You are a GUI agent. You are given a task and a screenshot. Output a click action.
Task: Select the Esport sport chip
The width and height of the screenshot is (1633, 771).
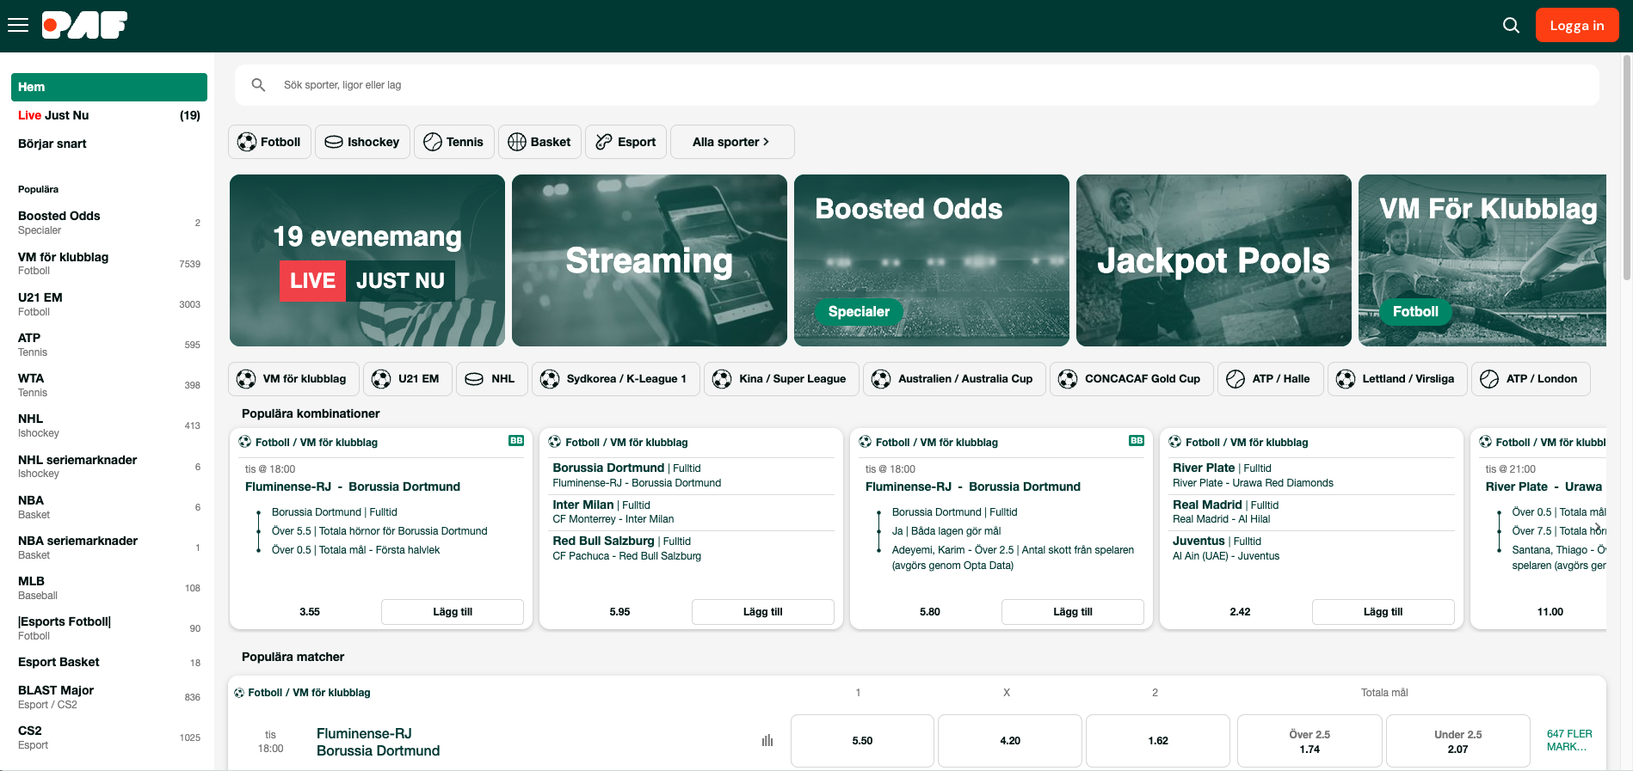[x=625, y=142]
